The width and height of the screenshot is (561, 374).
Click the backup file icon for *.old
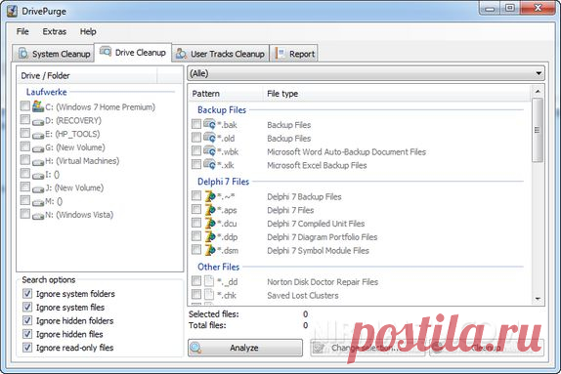click(x=210, y=138)
